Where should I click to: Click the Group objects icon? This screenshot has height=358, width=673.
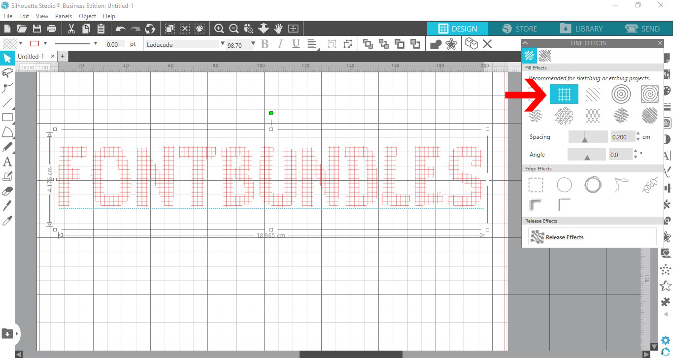332,44
